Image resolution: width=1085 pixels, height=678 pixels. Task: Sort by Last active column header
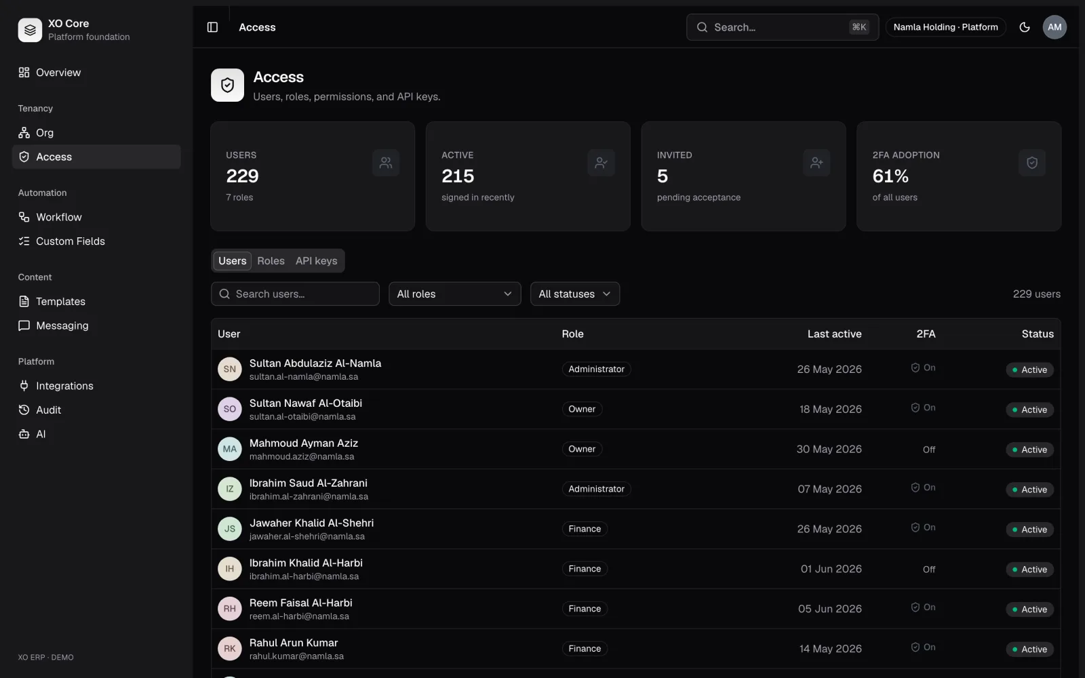(x=834, y=334)
